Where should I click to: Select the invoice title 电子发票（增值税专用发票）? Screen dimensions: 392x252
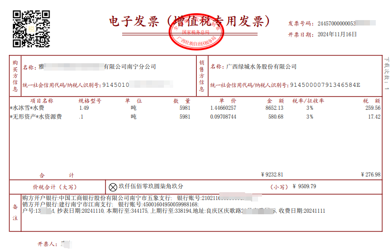tap(189, 21)
